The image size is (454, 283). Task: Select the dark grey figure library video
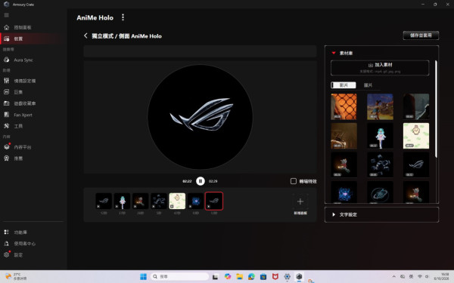pyautogui.click(x=416, y=106)
